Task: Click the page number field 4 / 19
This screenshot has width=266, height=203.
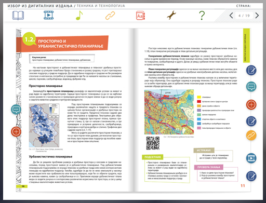Action: (244, 16)
